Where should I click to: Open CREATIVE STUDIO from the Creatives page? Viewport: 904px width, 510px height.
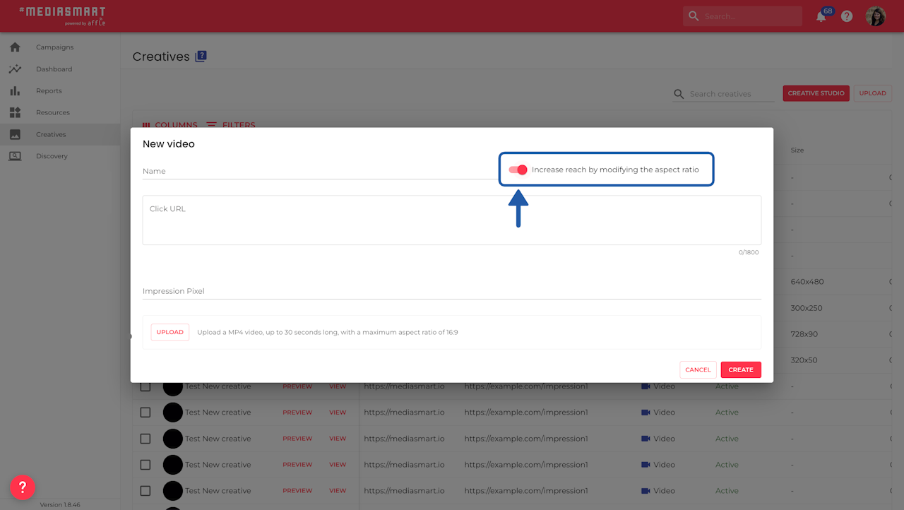coord(816,93)
